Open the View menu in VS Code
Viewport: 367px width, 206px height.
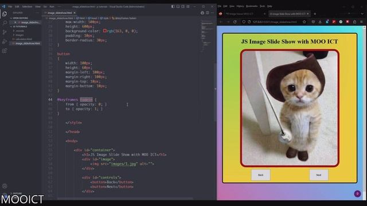point(38,6)
